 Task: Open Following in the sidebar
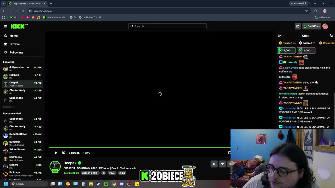tap(16, 52)
